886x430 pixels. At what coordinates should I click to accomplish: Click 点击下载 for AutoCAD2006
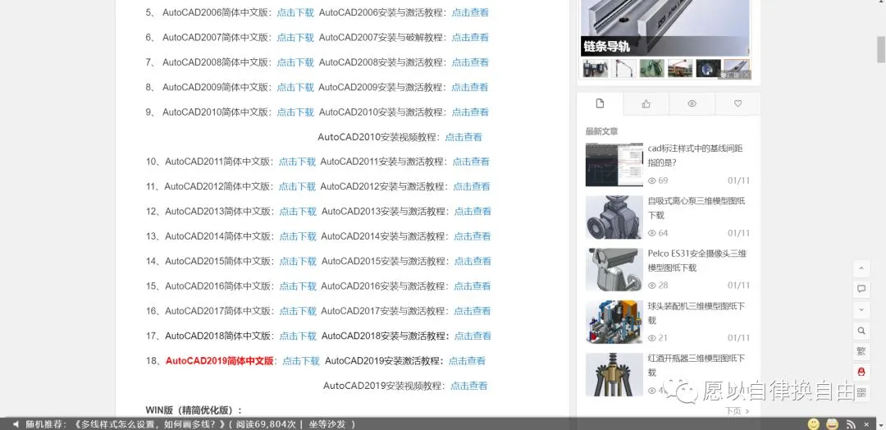295,12
